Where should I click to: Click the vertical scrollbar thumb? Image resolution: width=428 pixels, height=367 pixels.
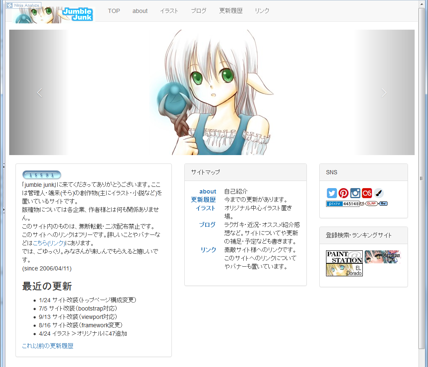point(421,178)
